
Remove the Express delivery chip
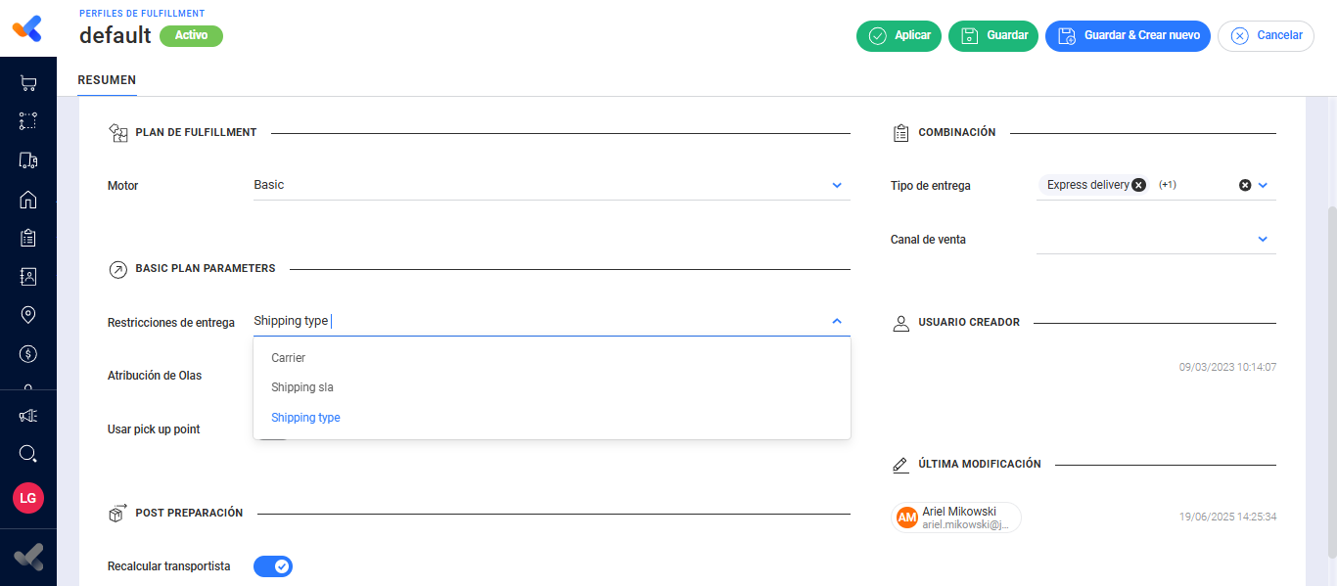[x=1138, y=185]
